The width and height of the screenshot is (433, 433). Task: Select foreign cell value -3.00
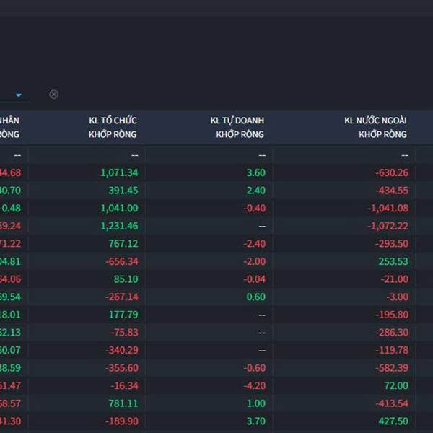point(398,297)
